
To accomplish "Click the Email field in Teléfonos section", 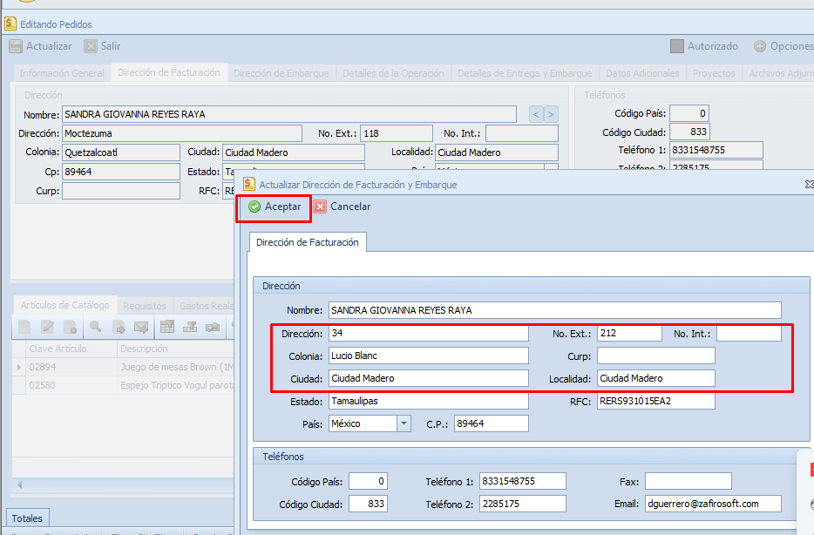I will click(x=713, y=504).
